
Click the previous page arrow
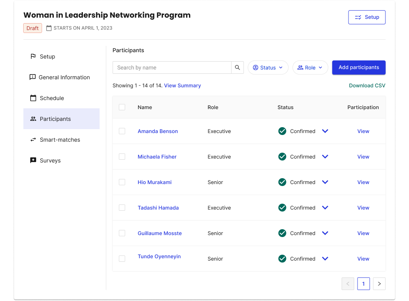(x=348, y=284)
